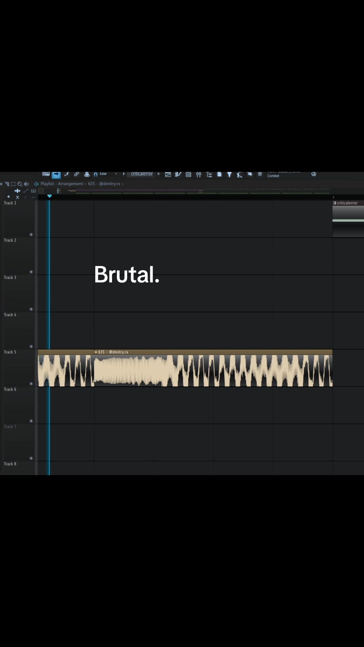This screenshot has height=647, width=364.
Task: Click the highlighted blue arrow toolbar icon
Action: click(x=56, y=174)
